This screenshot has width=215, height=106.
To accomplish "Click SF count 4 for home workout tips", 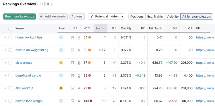I will pyautogui.click(x=79, y=37).
